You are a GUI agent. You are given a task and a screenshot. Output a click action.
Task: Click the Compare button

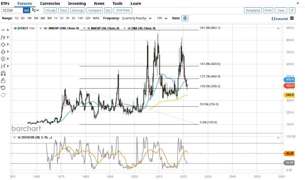[x=95, y=10]
